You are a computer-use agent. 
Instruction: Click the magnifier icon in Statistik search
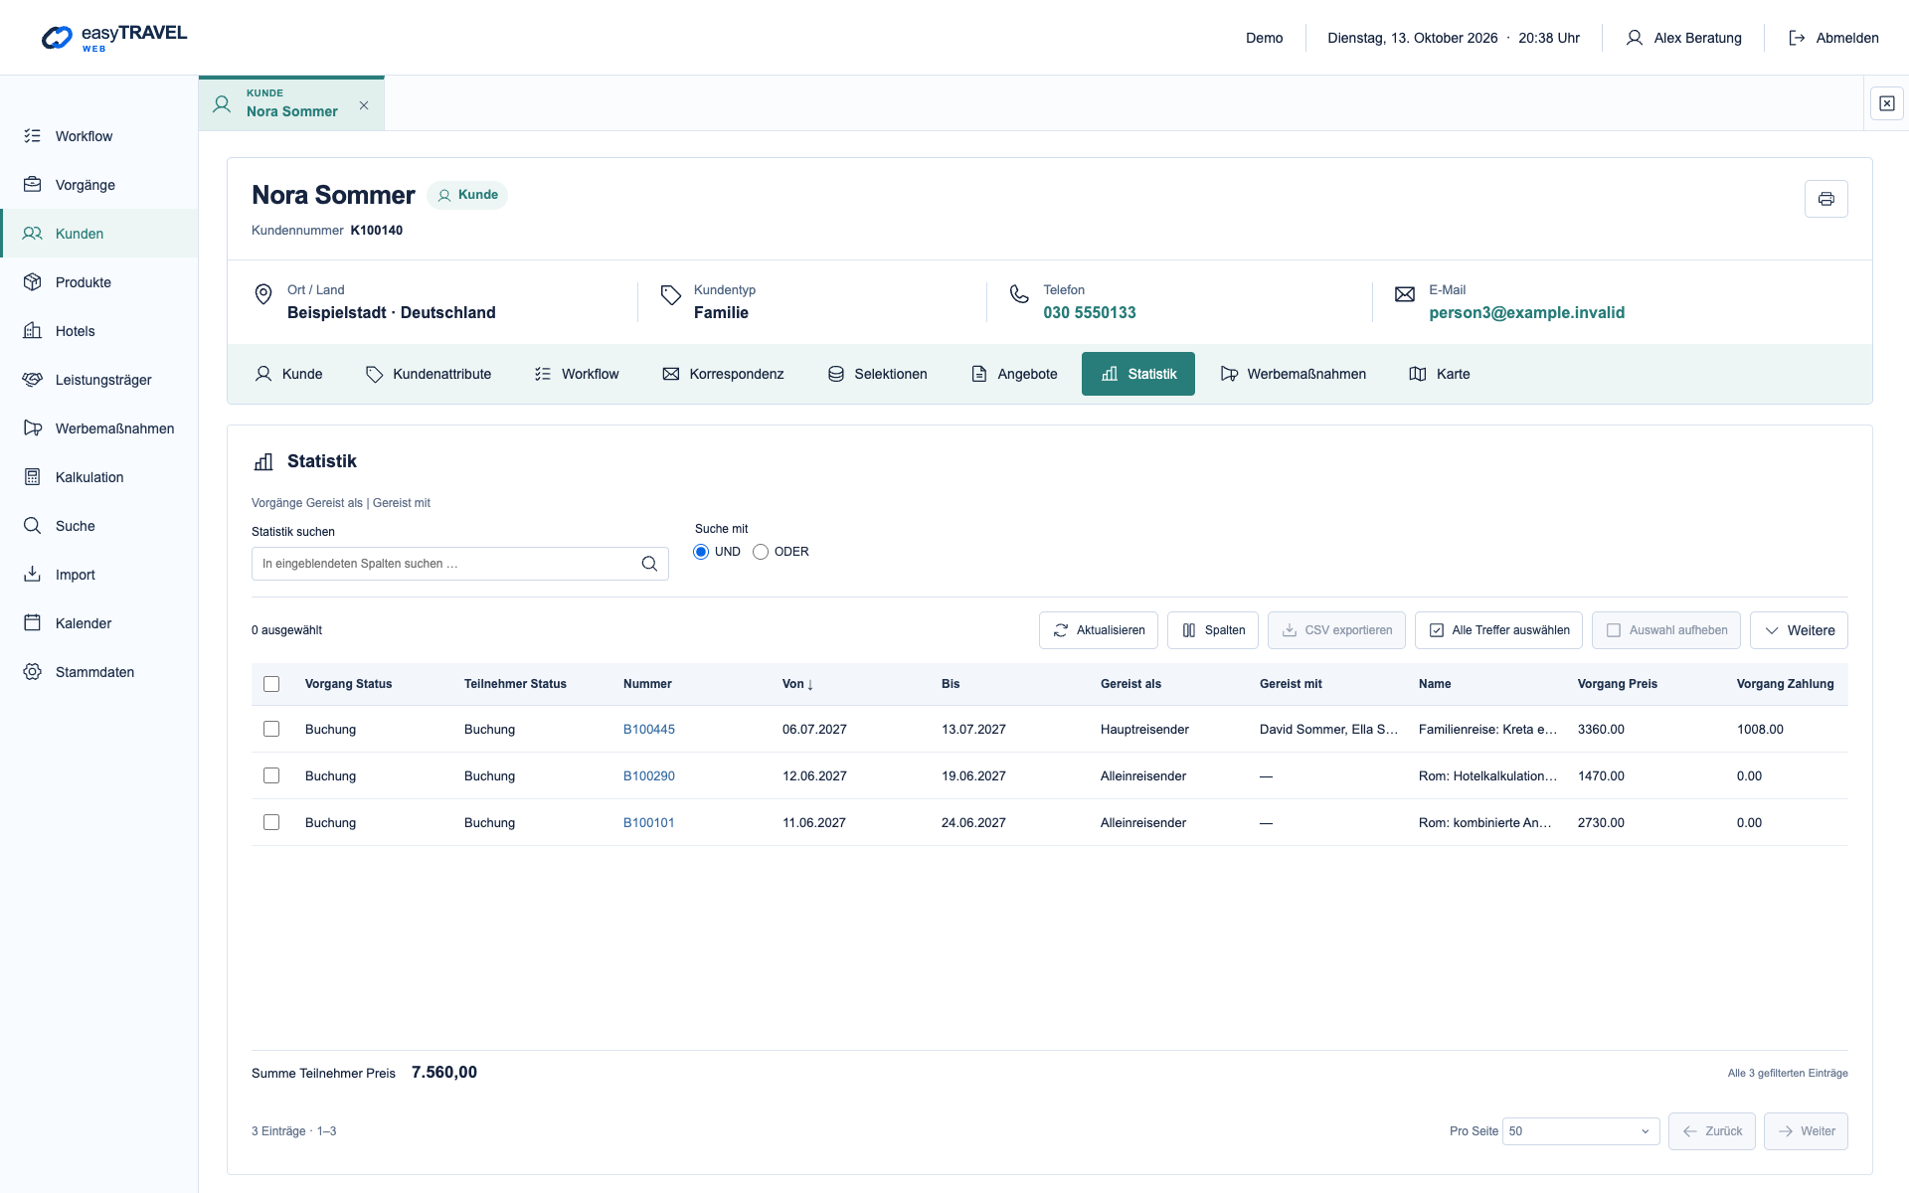(649, 564)
